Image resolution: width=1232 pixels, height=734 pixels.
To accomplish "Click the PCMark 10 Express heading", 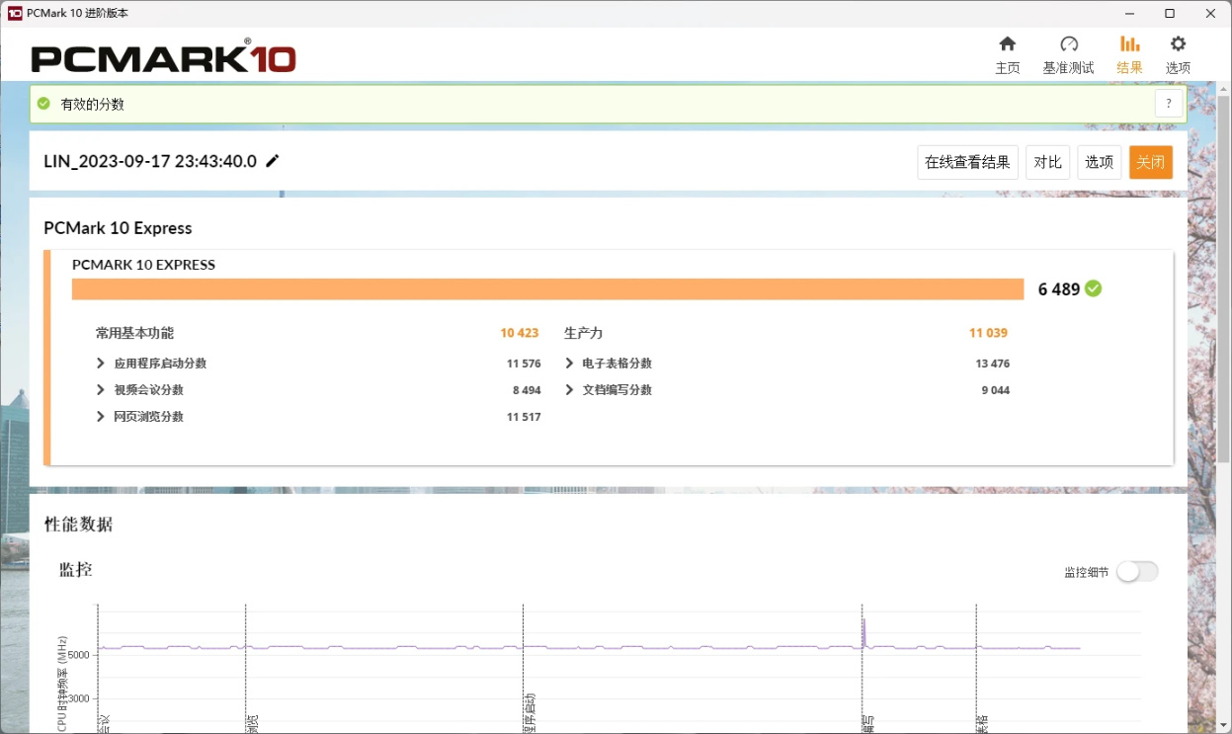I will point(118,228).
